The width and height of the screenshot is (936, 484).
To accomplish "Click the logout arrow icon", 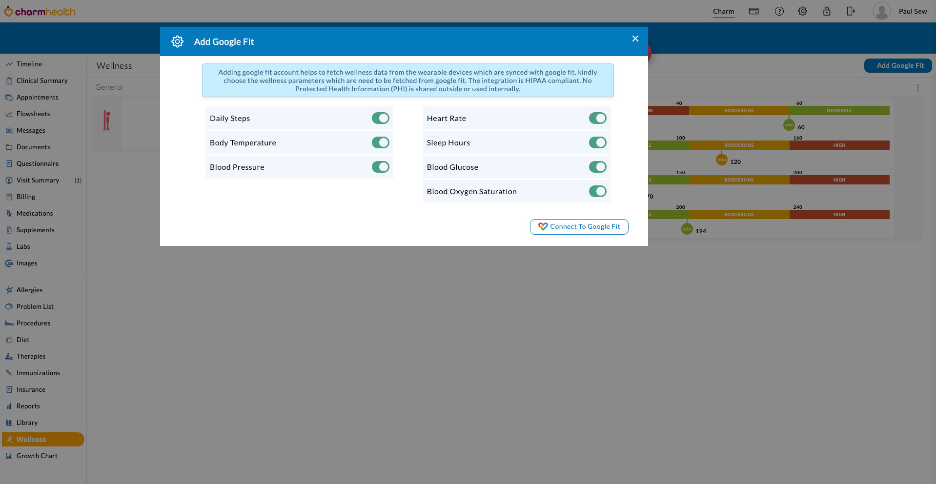I will click(x=851, y=11).
